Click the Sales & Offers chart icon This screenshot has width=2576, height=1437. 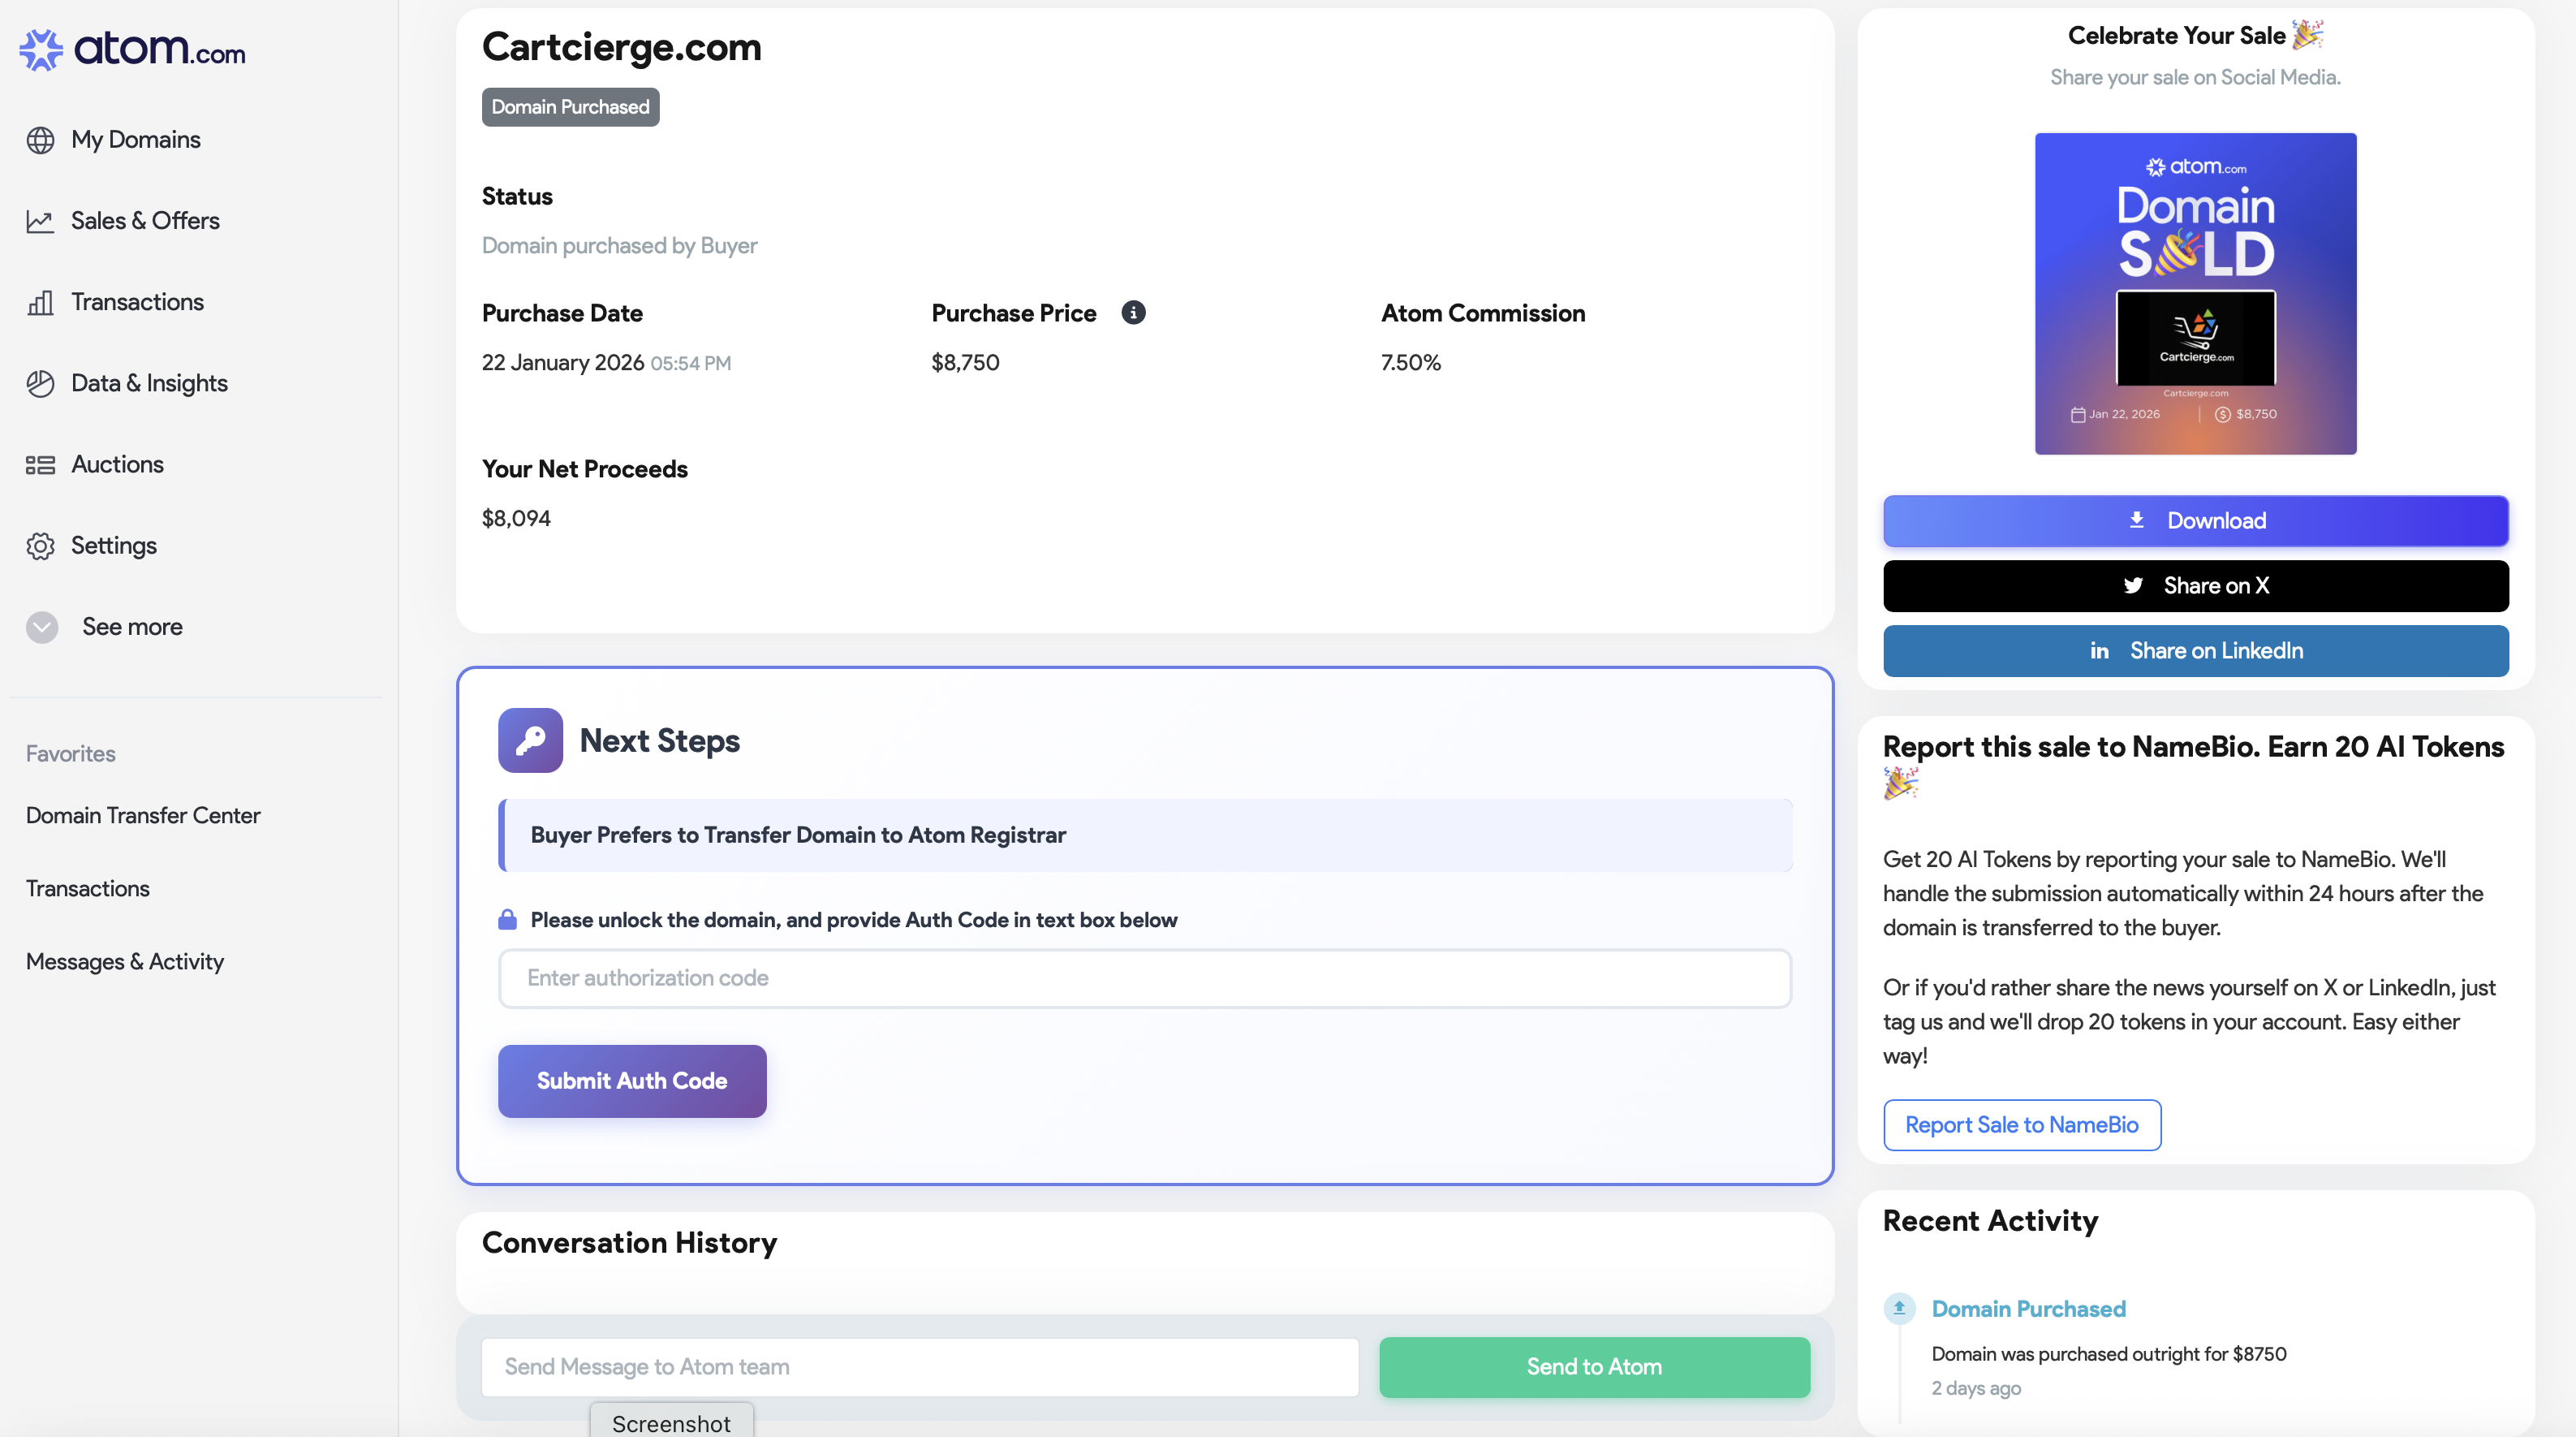(40, 221)
